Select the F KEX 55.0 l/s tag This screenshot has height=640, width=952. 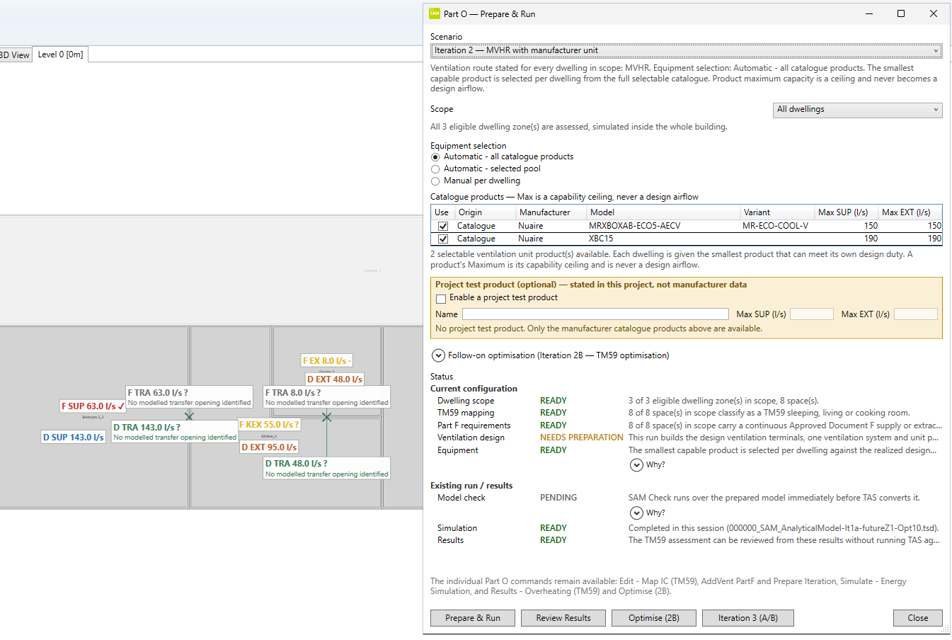coord(269,425)
